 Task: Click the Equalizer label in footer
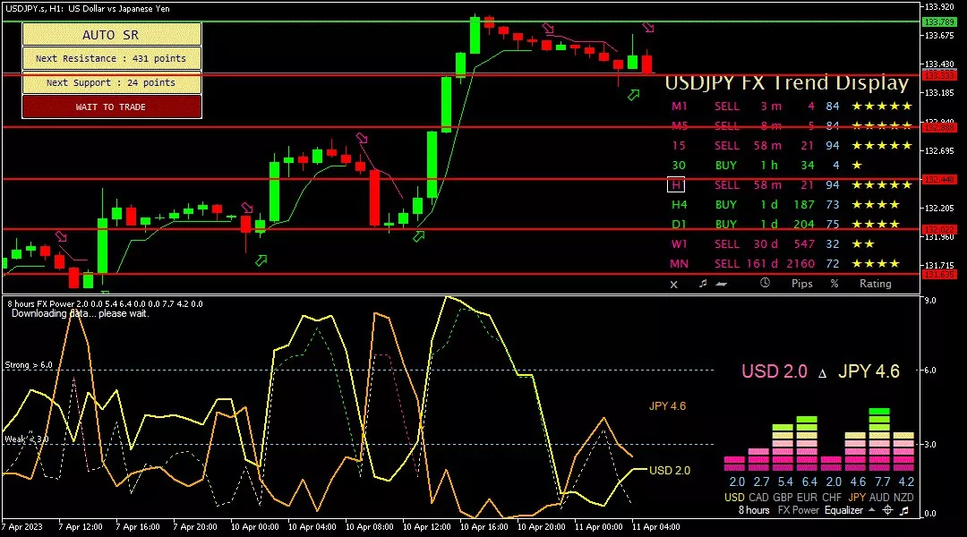click(x=843, y=510)
